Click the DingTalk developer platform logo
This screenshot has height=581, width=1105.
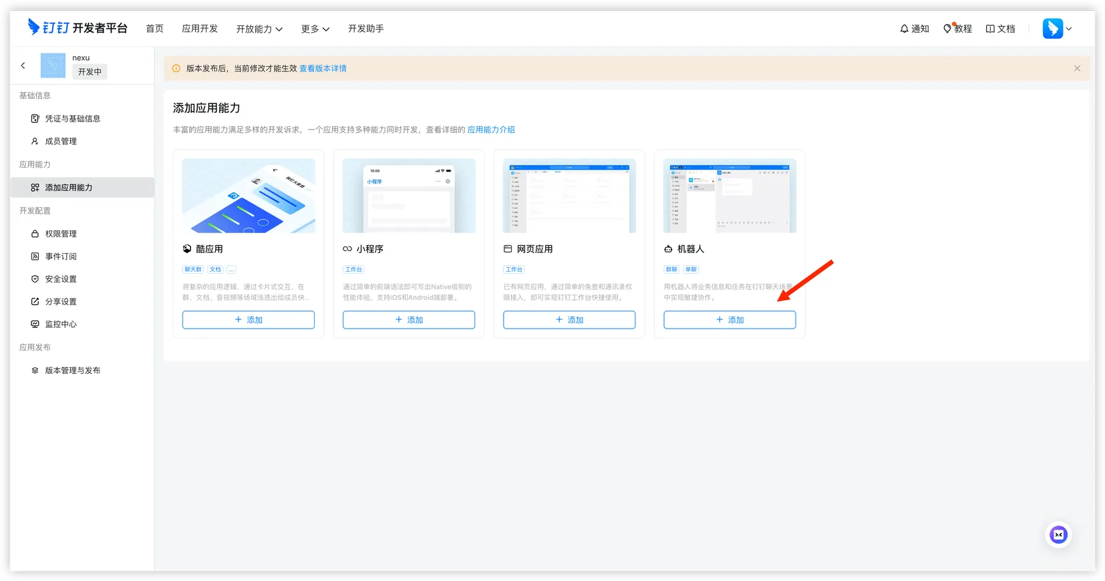point(77,28)
